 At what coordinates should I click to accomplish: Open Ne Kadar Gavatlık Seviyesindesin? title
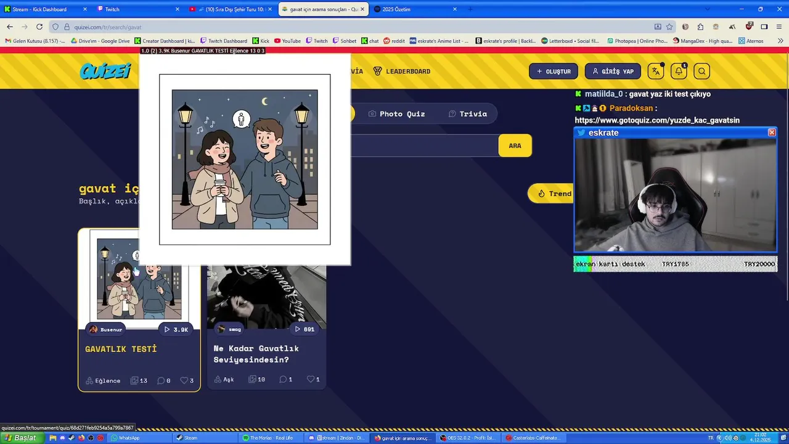coord(256,354)
